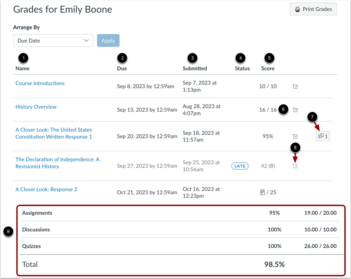This screenshot has width=351, height=279.
Task: Click submitted time Aug 28, 2023 at 4:07pm
Action: tap(201, 110)
